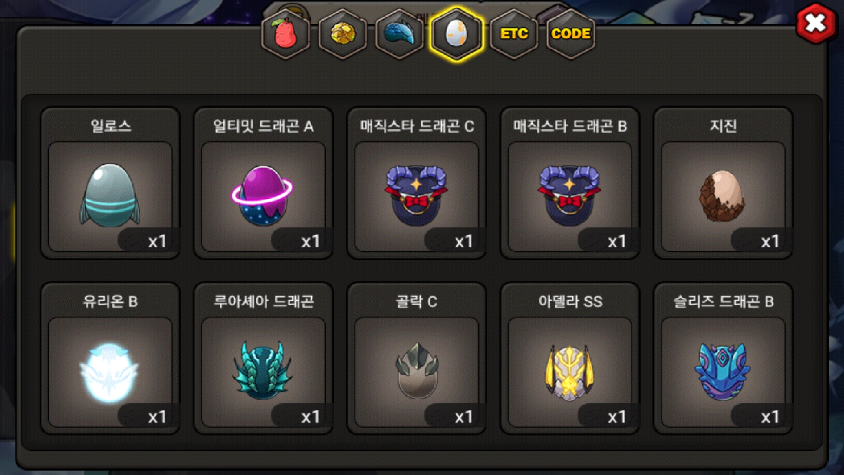This screenshot has width=844, height=475.
Task: Open the blue dragon tab
Action: [400, 34]
